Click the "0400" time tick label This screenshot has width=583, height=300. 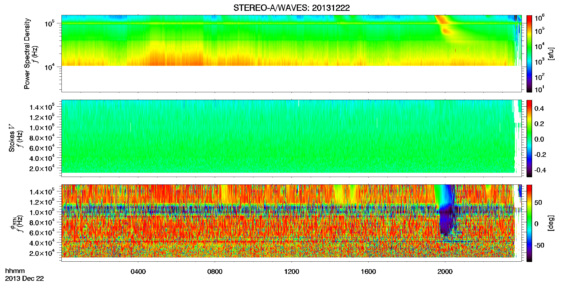tap(138, 271)
